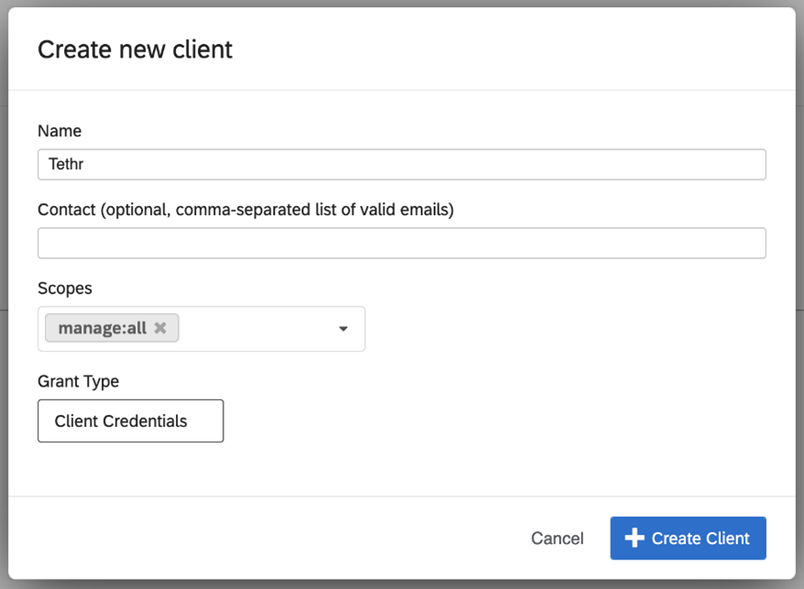Click Cancel to dismiss the dialog

(x=557, y=538)
